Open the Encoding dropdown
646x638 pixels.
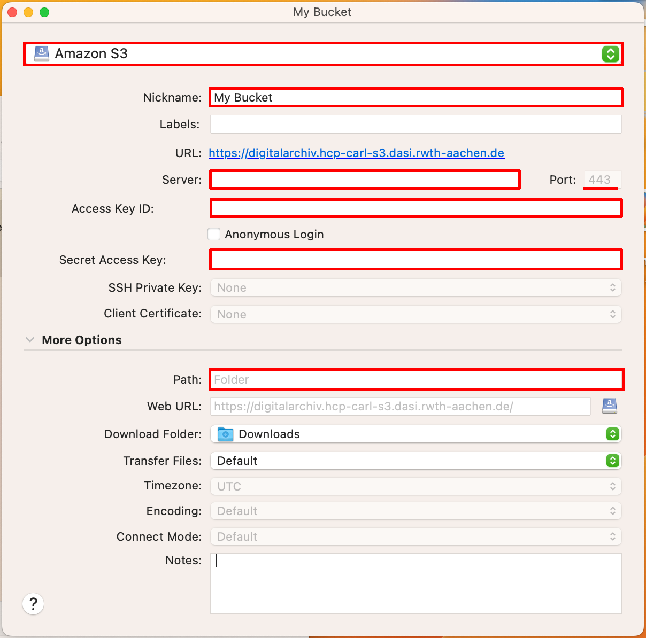coord(416,511)
